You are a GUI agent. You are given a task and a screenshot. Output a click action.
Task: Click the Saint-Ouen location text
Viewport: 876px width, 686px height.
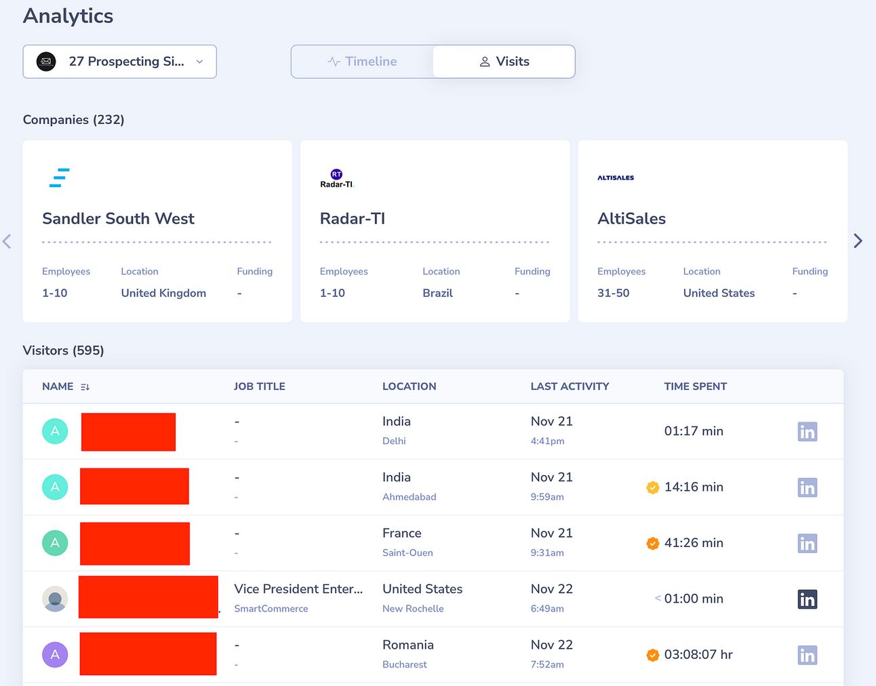pyautogui.click(x=407, y=552)
